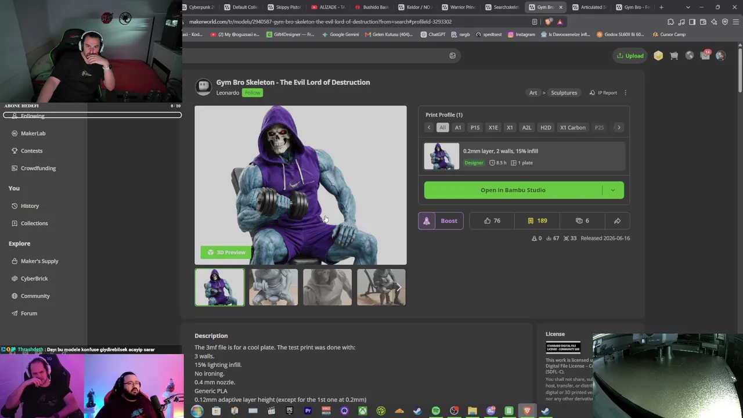Open History in the sidebar
Viewport: 743px width, 418px height.
30,206
